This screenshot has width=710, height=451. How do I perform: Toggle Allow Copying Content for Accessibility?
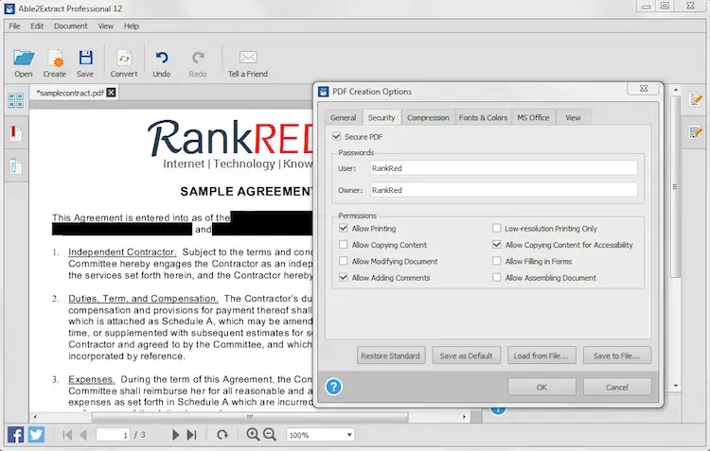click(x=497, y=245)
